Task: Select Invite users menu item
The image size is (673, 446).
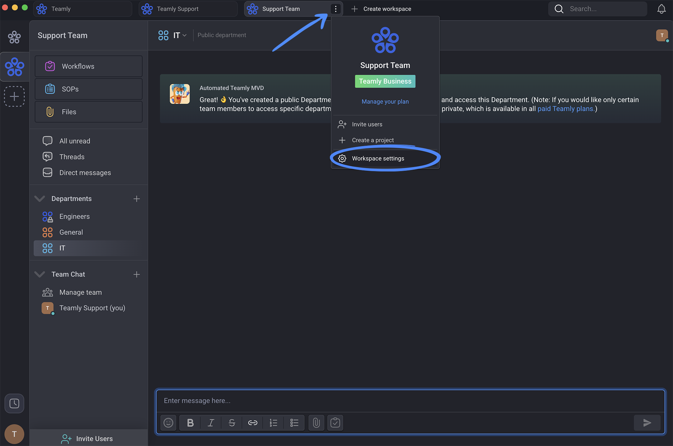Action: click(385, 124)
